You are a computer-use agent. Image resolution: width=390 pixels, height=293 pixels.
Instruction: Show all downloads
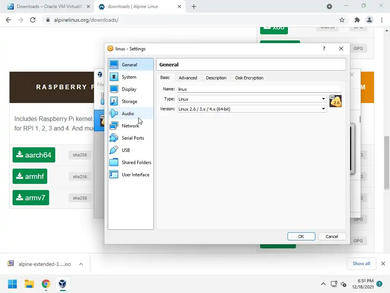361,264
